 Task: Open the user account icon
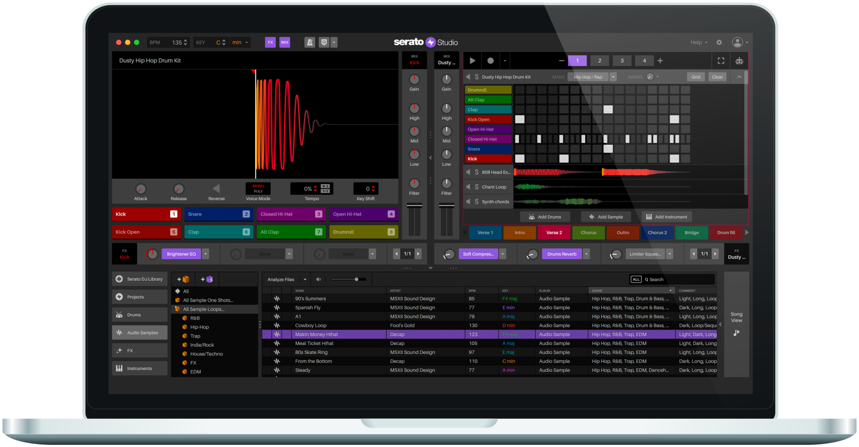(x=737, y=42)
